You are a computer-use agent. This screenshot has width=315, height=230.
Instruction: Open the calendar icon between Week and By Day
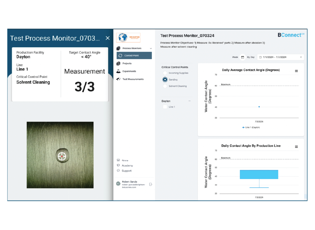pos(242,57)
